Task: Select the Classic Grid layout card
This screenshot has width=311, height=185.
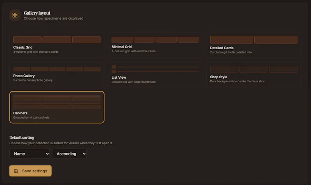Action: click(57, 45)
